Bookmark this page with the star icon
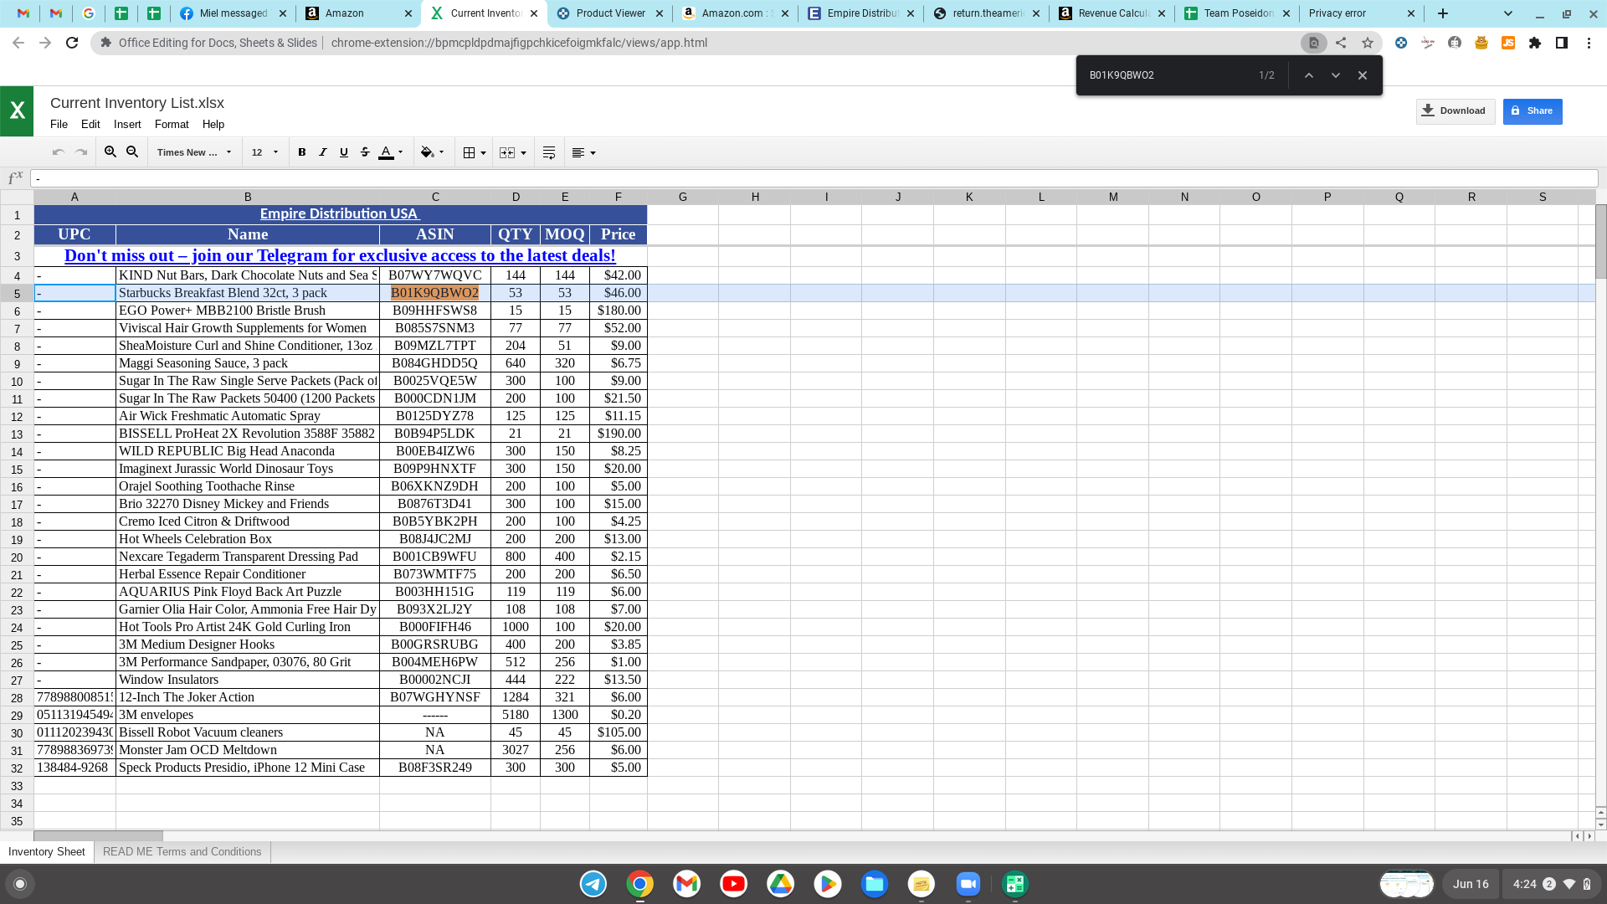The height and width of the screenshot is (904, 1607). pyautogui.click(x=1368, y=43)
